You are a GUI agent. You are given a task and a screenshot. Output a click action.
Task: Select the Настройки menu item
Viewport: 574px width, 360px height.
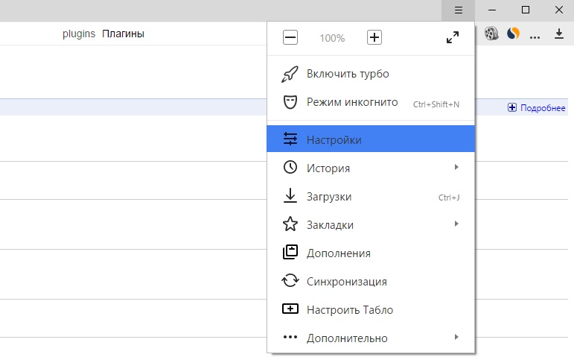pos(371,139)
